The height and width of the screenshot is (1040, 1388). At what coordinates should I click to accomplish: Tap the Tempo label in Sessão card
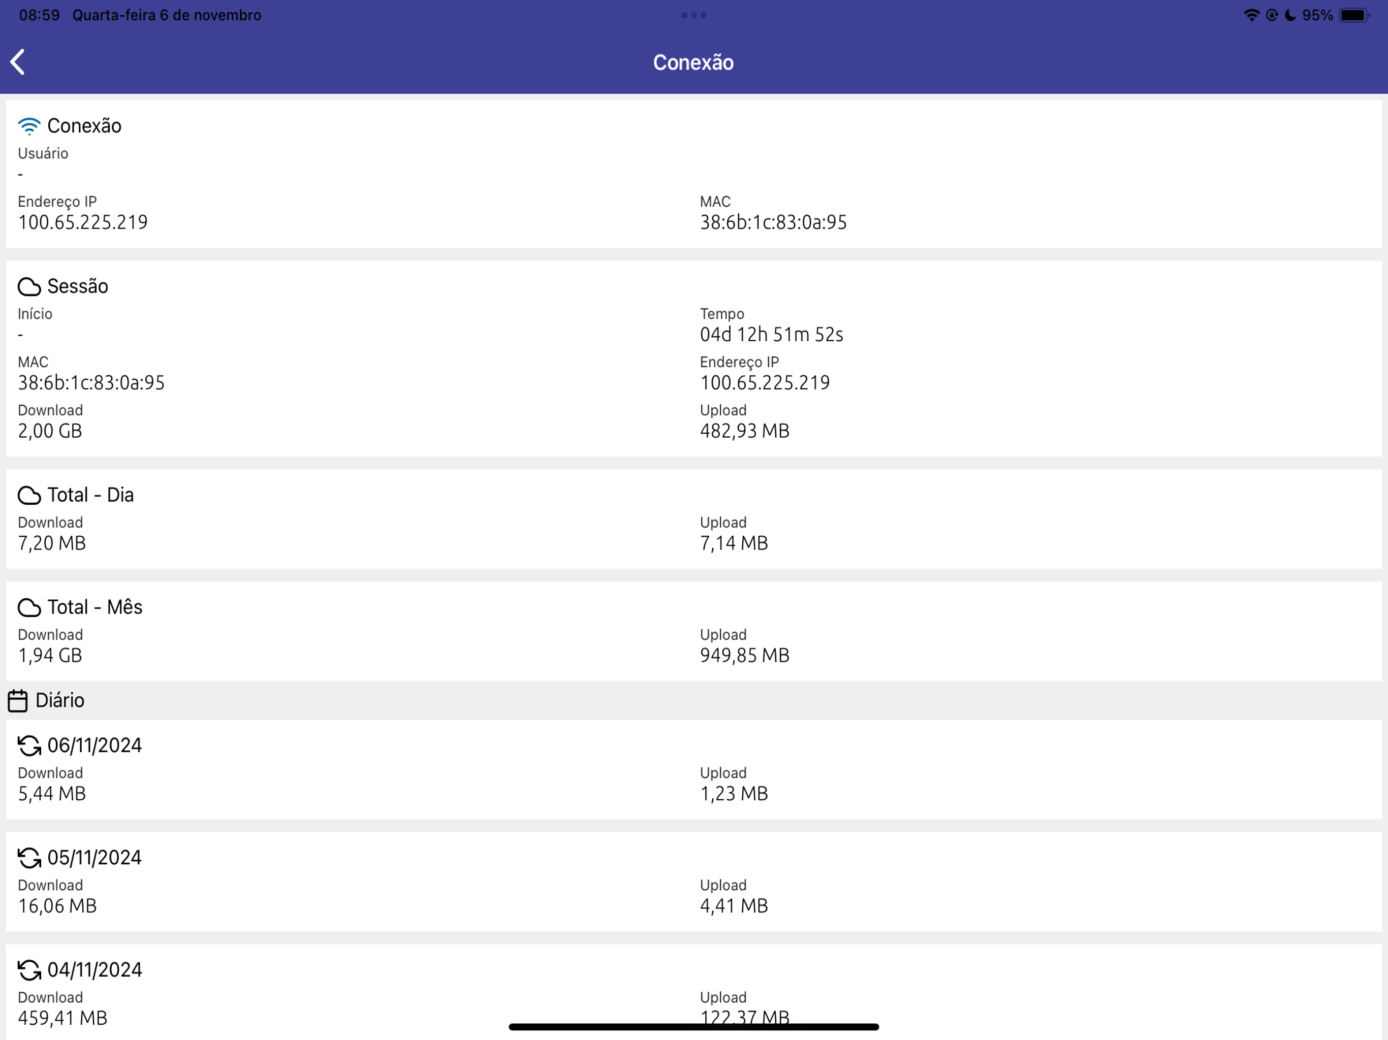click(x=722, y=314)
